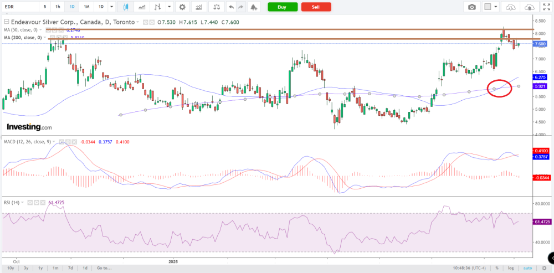This screenshot has width=554, height=273.
Task: Set the date range to 3y
Action: pyautogui.click(x=26, y=268)
